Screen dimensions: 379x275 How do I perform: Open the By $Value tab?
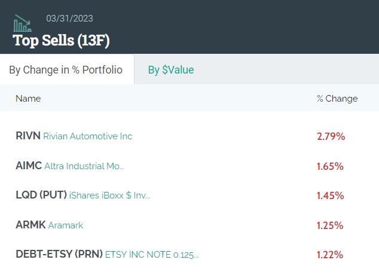click(171, 70)
